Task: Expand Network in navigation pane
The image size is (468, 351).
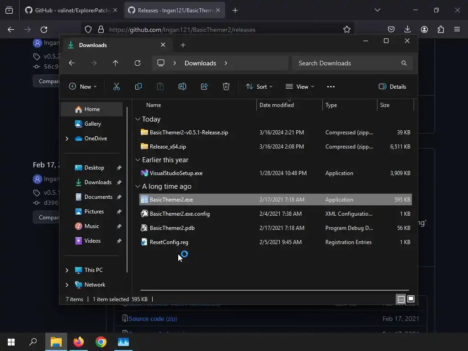Action: point(67,285)
